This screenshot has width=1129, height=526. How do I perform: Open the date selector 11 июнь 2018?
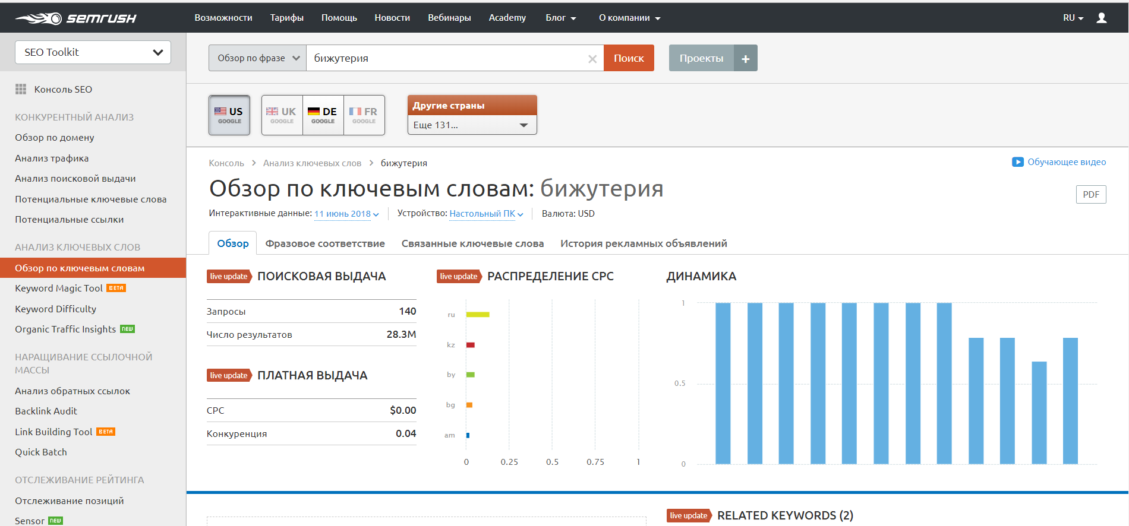click(346, 214)
